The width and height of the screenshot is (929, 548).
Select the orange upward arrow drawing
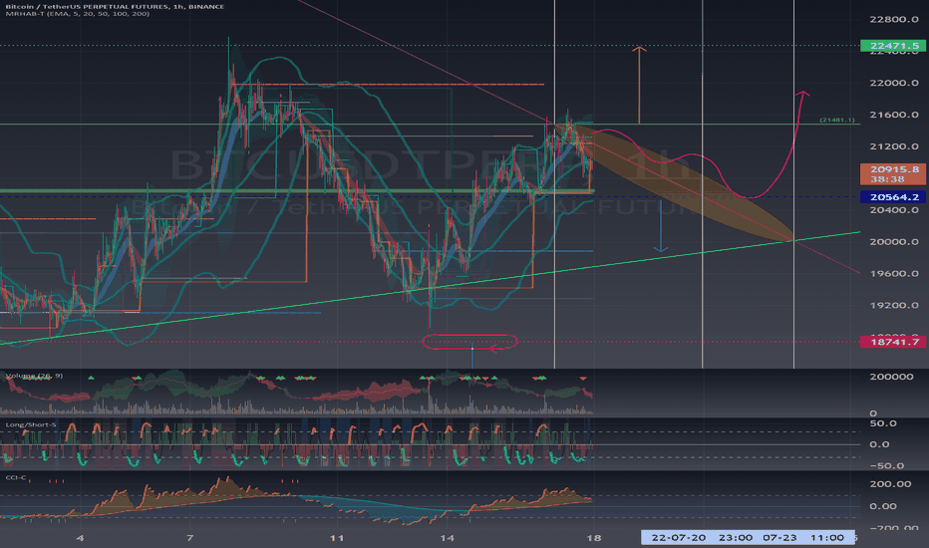pyautogui.click(x=639, y=86)
